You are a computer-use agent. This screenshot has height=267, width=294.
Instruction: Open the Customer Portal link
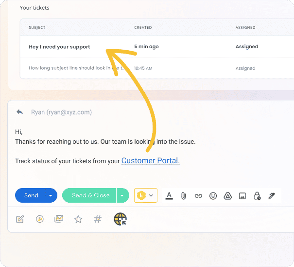(x=151, y=161)
